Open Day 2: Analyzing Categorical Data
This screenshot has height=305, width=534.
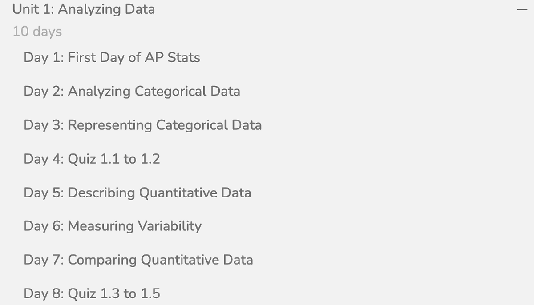pos(132,92)
